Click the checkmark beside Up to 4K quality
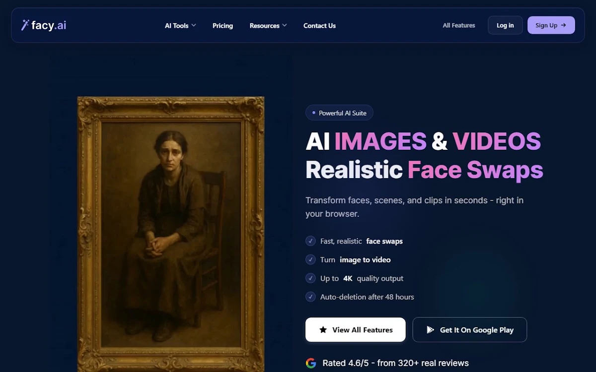The width and height of the screenshot is (596, 372). pyautogui.click(x=310, y=278)
